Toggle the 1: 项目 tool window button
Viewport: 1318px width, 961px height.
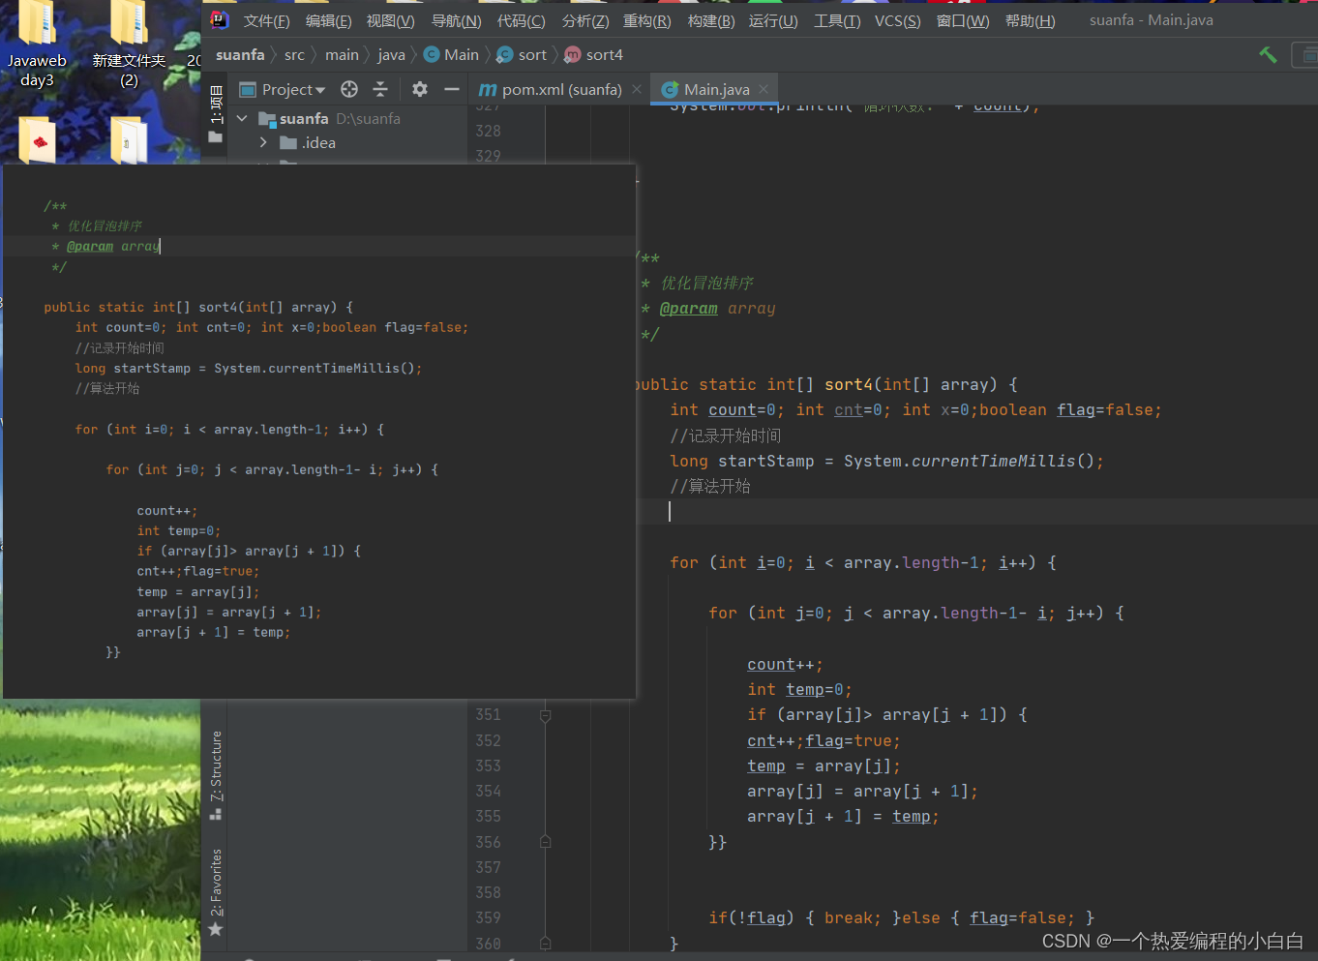pyautogui.click(x=216, y=114)
